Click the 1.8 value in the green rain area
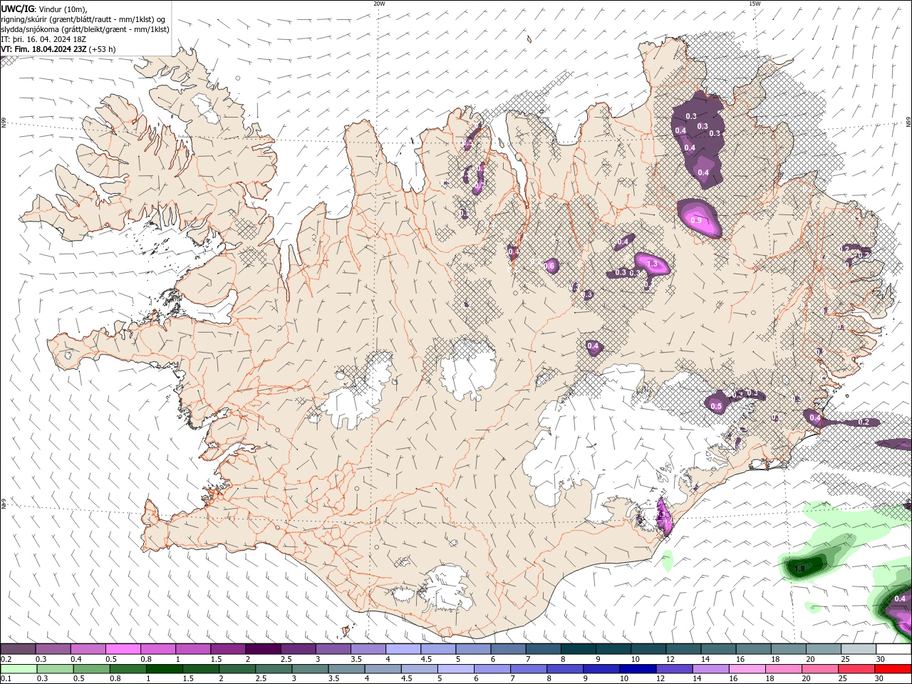 pyautogui.click(x=799, y=569)
